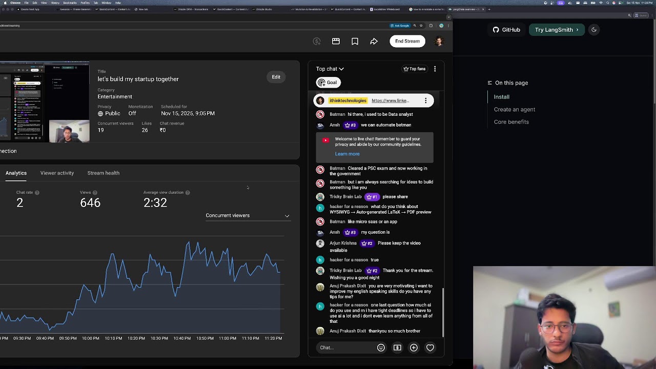Open the account avatar next to End Stream
This screenshot has height=369, width=656.
(x=439, y=42)
